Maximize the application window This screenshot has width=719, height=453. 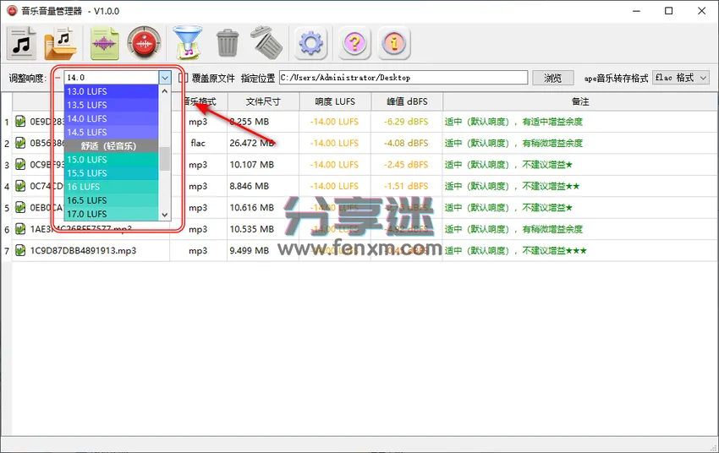pyautogui.click(x=668, y=11)
